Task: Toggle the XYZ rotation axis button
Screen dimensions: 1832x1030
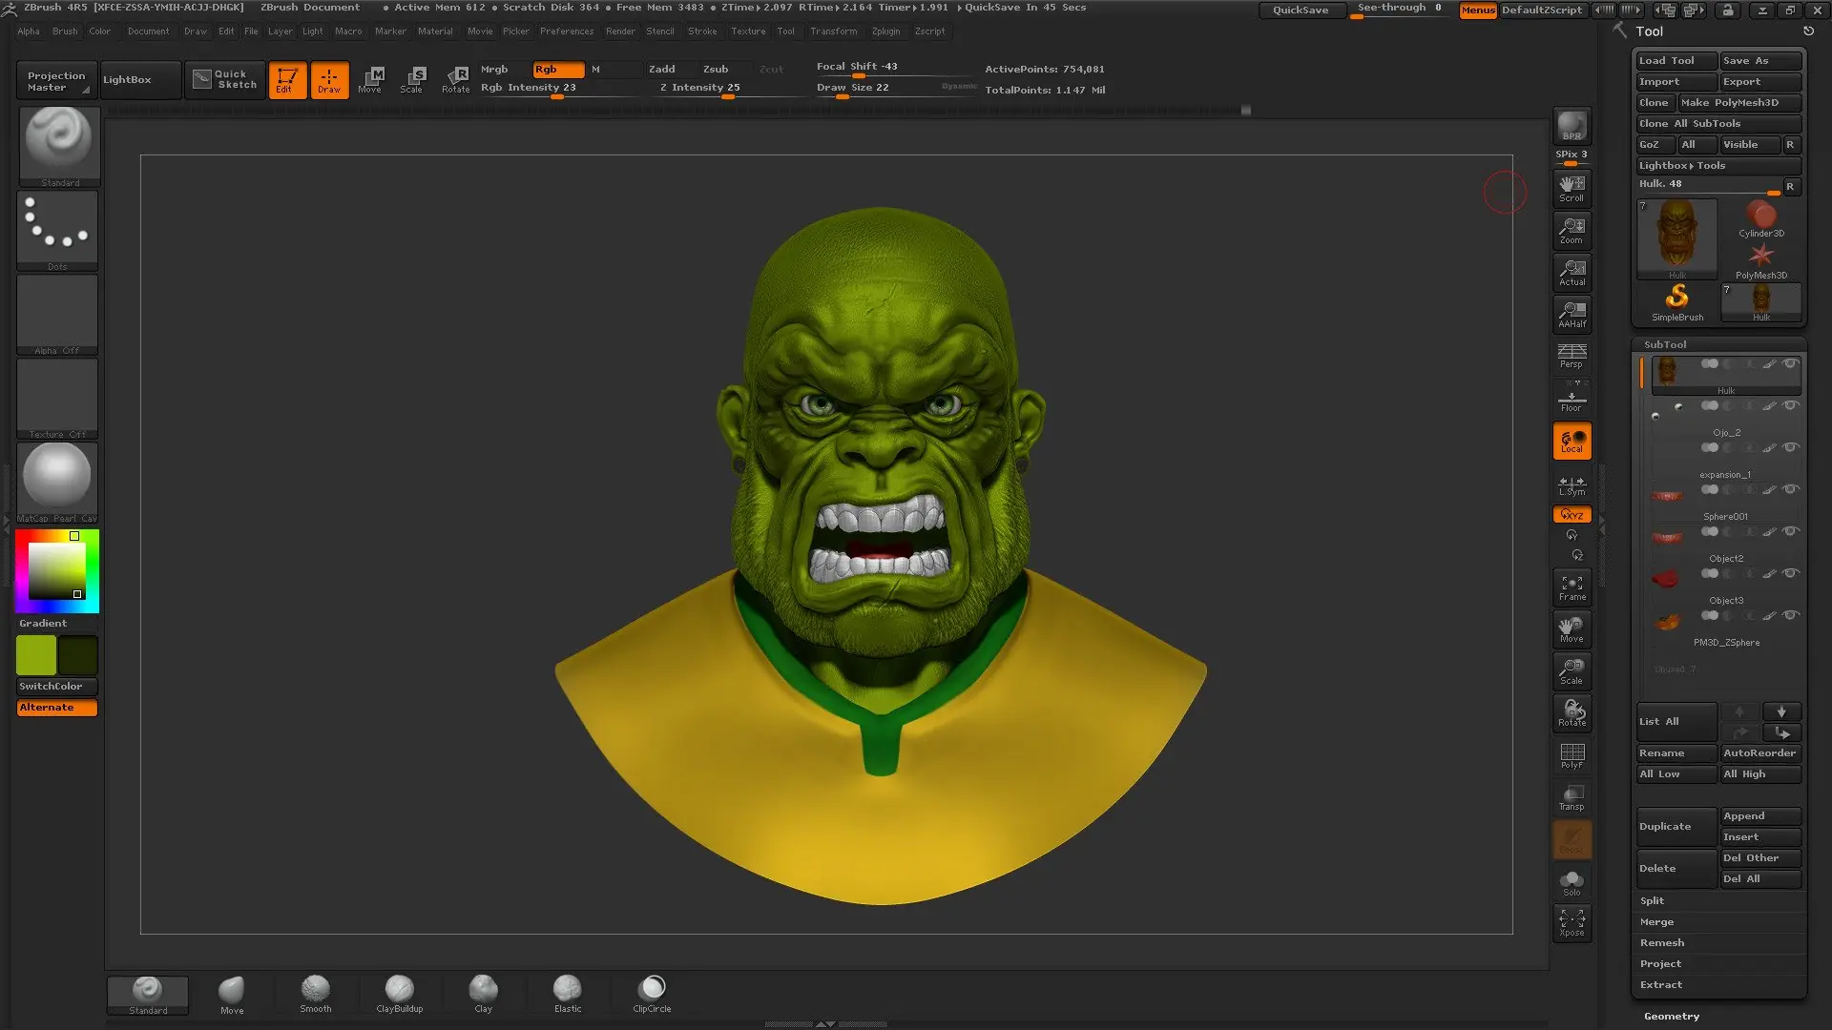Action: coord(1572,515)
